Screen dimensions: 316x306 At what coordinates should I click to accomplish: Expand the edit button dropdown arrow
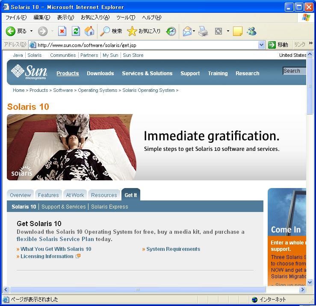pyautogui.click(x=228, y=31)
